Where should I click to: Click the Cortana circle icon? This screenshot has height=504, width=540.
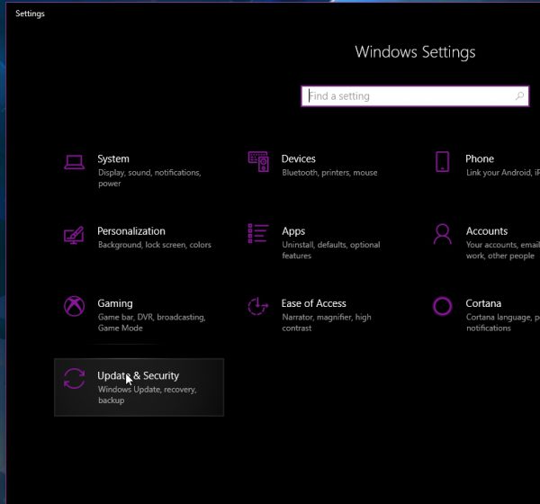coord(442,306)
